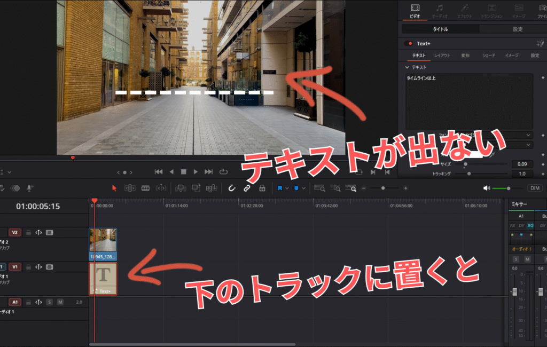
Task: Click the position lock padlock in toolbar
Action: click(262, 188)
